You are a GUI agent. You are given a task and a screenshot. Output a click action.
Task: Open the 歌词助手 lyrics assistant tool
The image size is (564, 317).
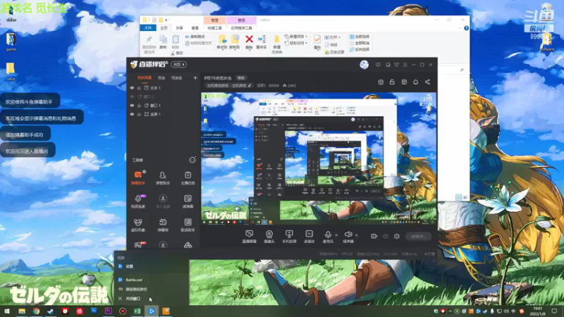tap(188, 225)
